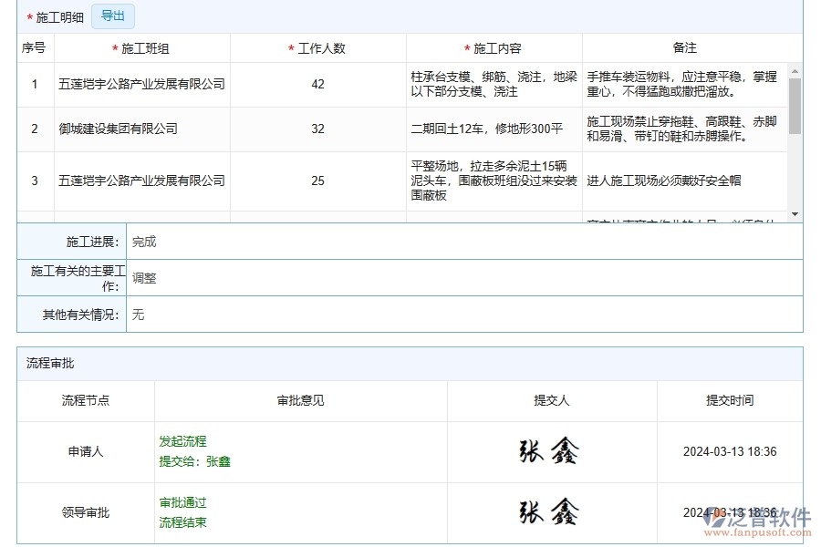Viewport: 821px width, 547px height.
Task: Click the 导出 export button
Action: tap(112, 15)
